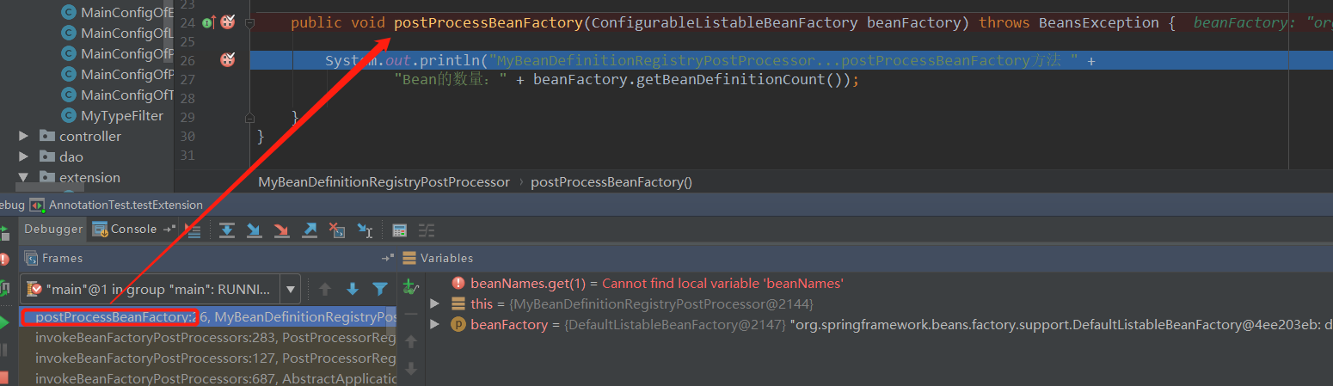The image size is (1333, 386).
Task: Open the AnnotationTest.testExtension debug session tab
Action: (x=116, y=205)
